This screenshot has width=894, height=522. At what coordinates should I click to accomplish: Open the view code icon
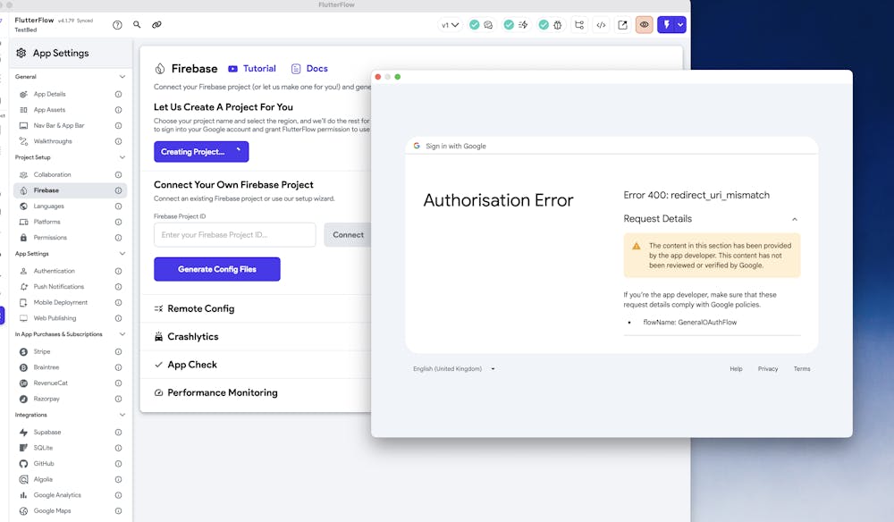pyautogui.click(x=601, y=25)
